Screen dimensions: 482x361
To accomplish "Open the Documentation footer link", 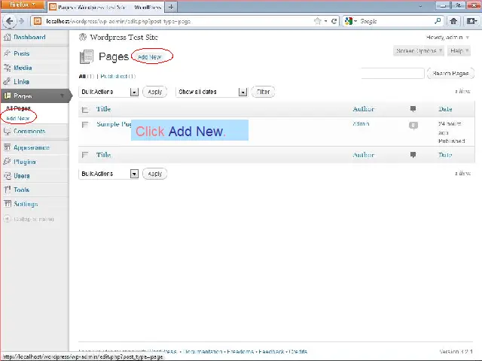I will (203, 352).
